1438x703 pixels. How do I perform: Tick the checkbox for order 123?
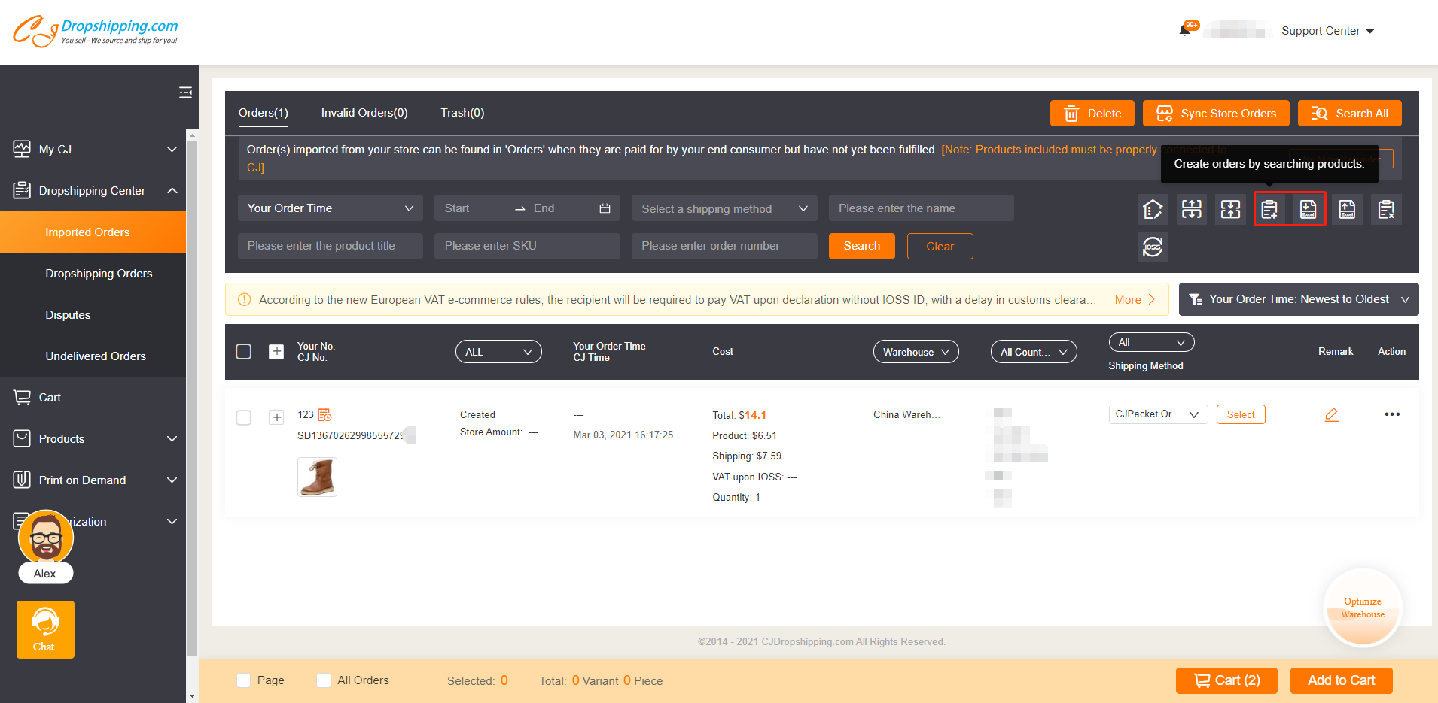tap(243, 417)
